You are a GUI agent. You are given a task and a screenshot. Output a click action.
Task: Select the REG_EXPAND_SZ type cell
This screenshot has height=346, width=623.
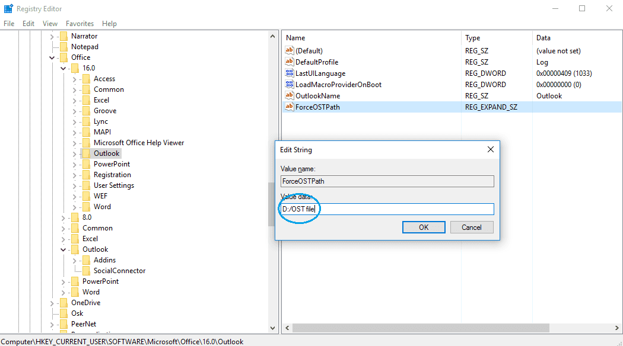click(x=491, y=107)
